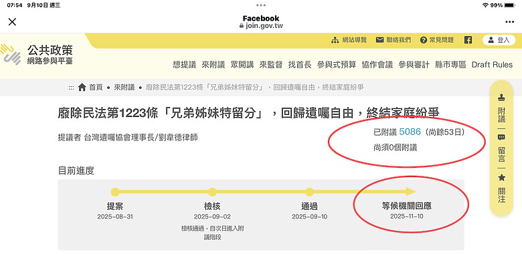Click the proposal title 廢除民法第1223條
Viewport: 522px width, 260px height.
click(249, 114)
